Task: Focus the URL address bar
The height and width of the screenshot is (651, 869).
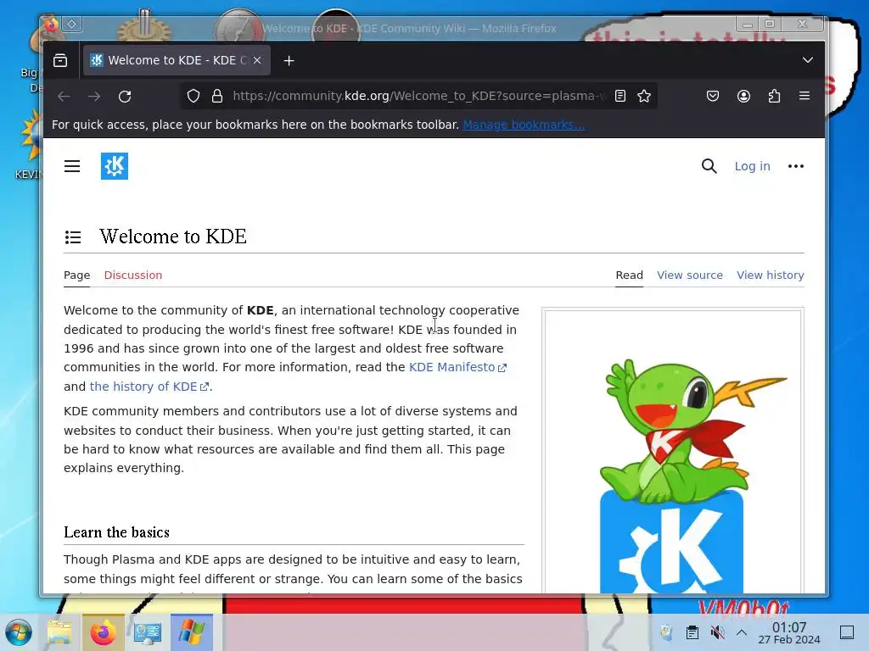Action: click(418, 97)
